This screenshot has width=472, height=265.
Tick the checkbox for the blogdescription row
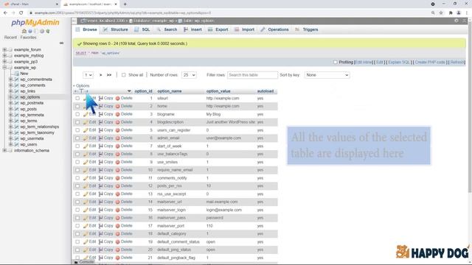pyautogui.click(x=77, y=122)
